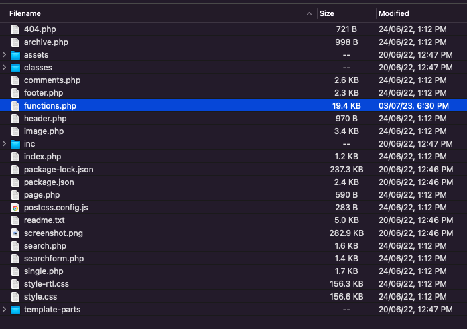Select the inc folder name
467x329 pixels.
coord(29,144)
